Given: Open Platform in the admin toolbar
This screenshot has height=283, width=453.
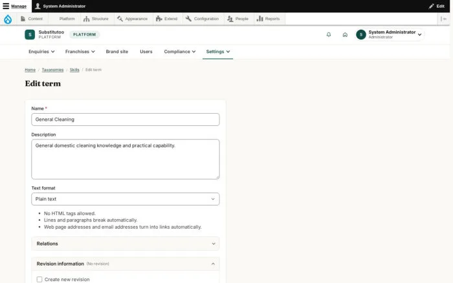Looking at the screenshot, I should pos(64,19).
